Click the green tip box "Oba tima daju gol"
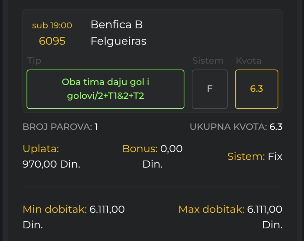This screenshot has height=241, width=304. coord(105,89)
